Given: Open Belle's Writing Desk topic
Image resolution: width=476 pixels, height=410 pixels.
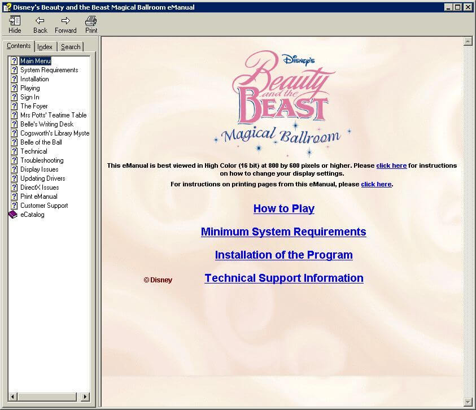Looking at the screenshot, I should pyautogui.click(x=47, y=124).
